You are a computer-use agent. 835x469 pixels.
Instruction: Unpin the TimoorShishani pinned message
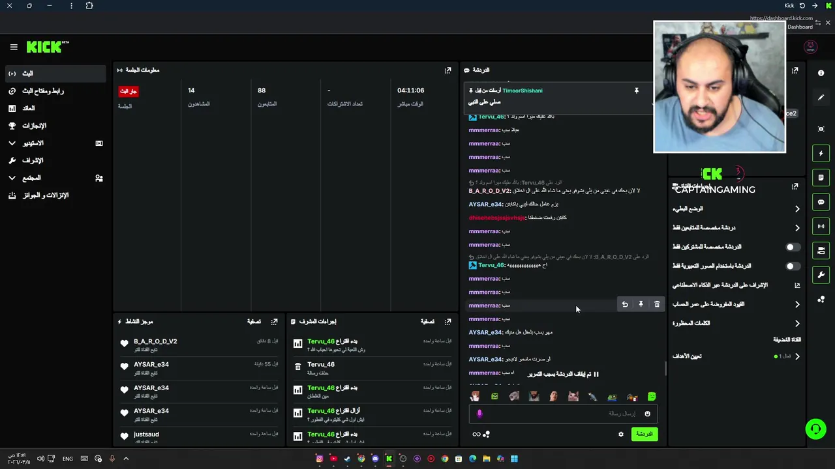637,91
